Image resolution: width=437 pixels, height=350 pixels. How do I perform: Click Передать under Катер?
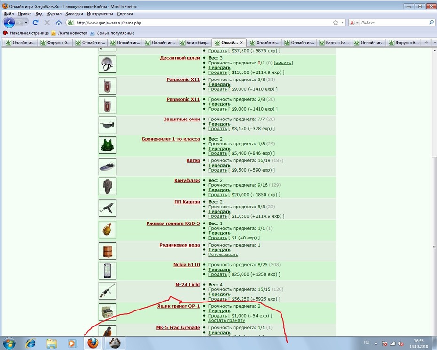[219, 165]
